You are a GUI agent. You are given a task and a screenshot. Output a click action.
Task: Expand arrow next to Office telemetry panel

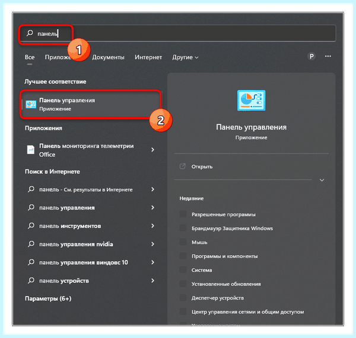[x=153, y=150]
